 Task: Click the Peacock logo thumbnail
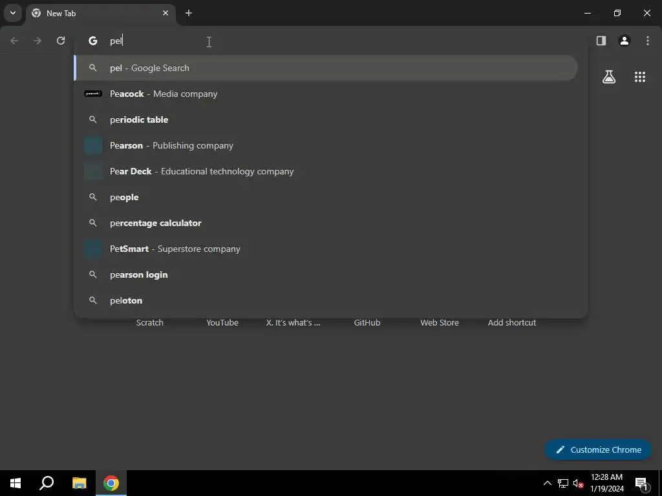click(x=93, y=94)
